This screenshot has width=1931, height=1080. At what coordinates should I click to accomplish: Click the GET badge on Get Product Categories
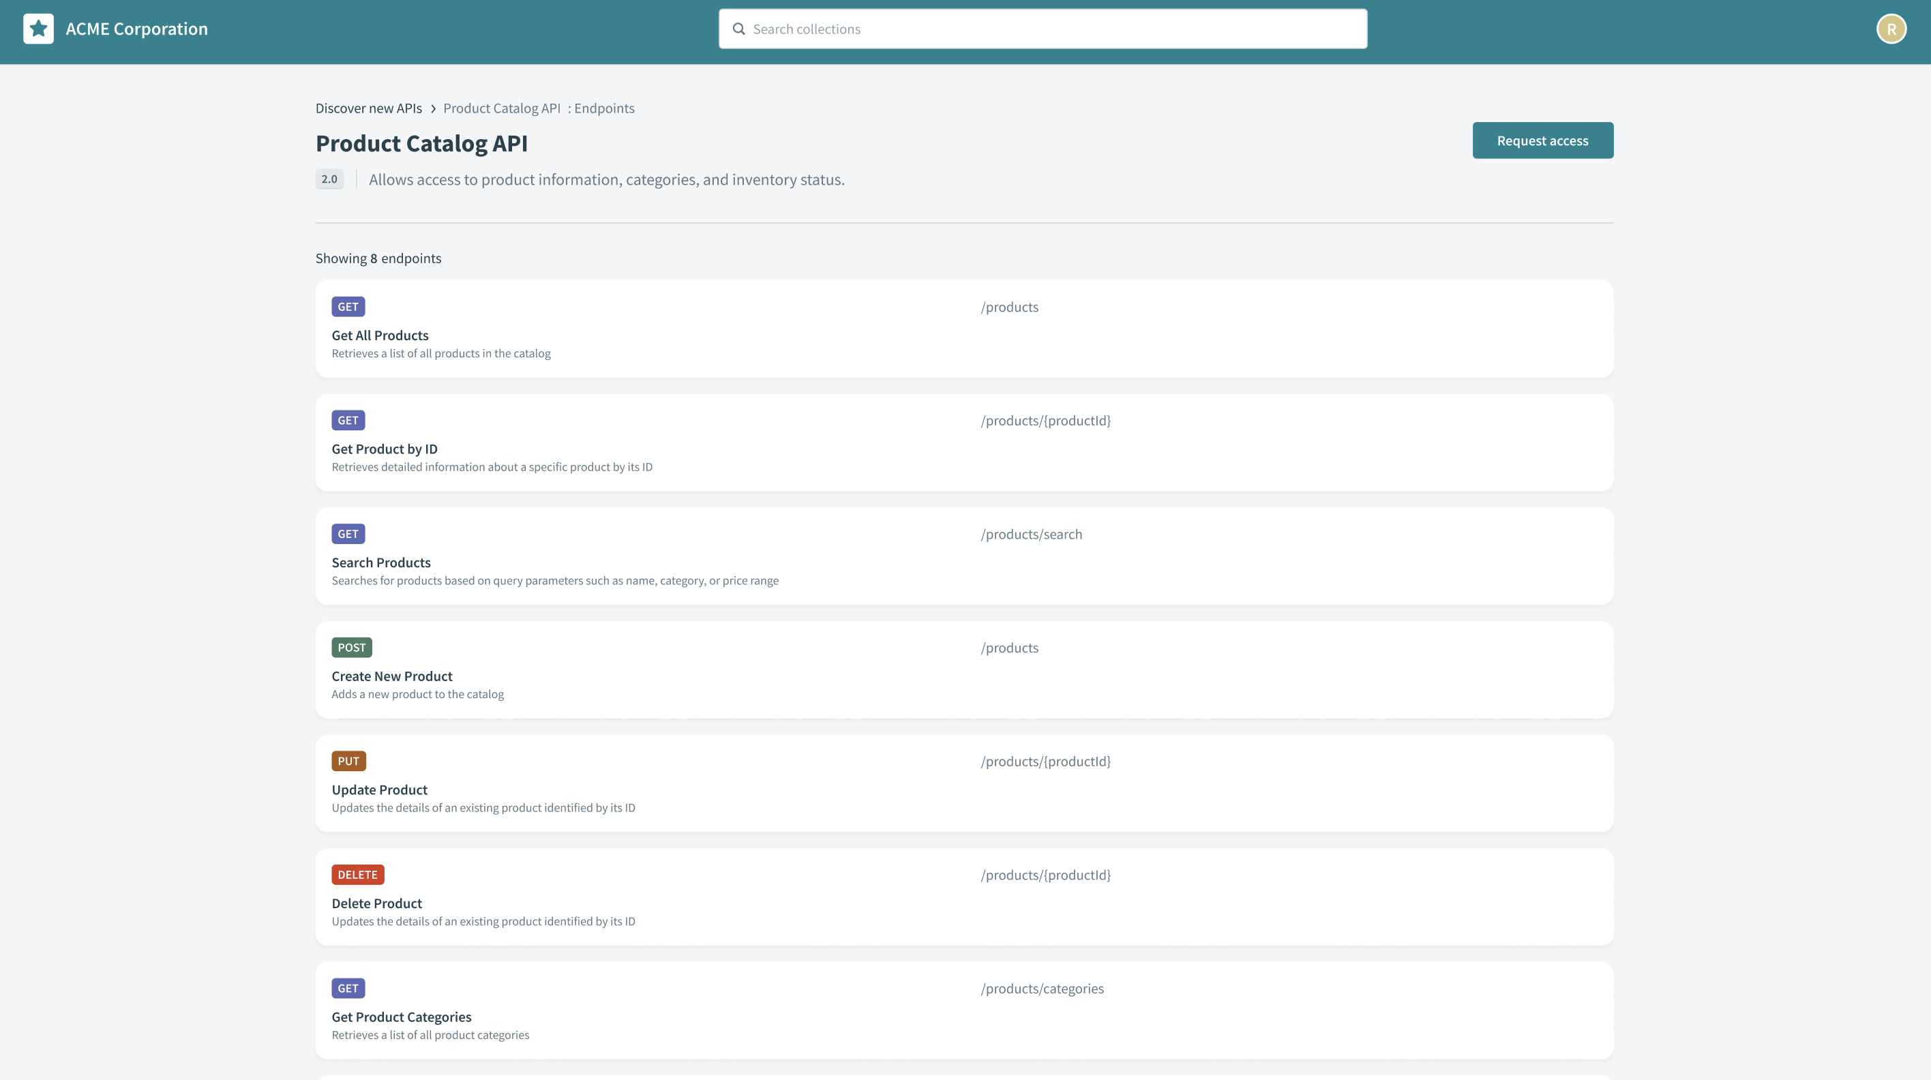pyautogui.click(x=348, y=988)
